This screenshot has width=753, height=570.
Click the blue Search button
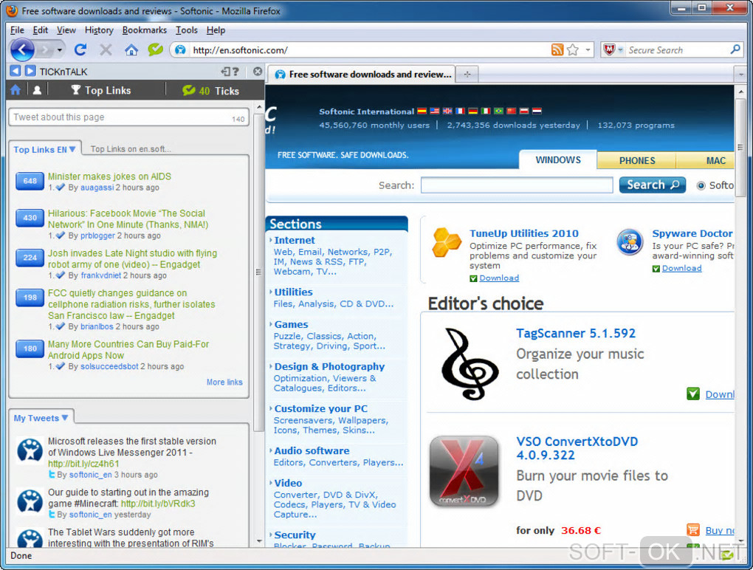tap(652, 185)
